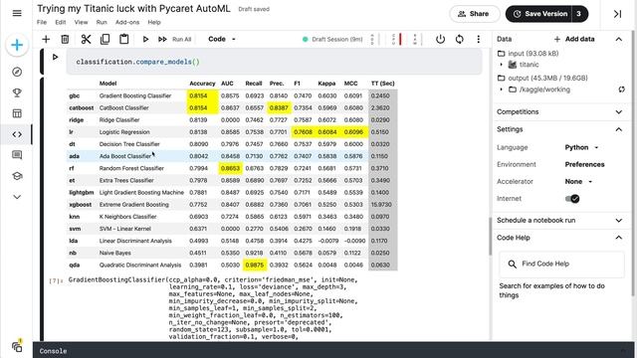Click the Accuracy column header
637x358 pixels.
[202, 84]
